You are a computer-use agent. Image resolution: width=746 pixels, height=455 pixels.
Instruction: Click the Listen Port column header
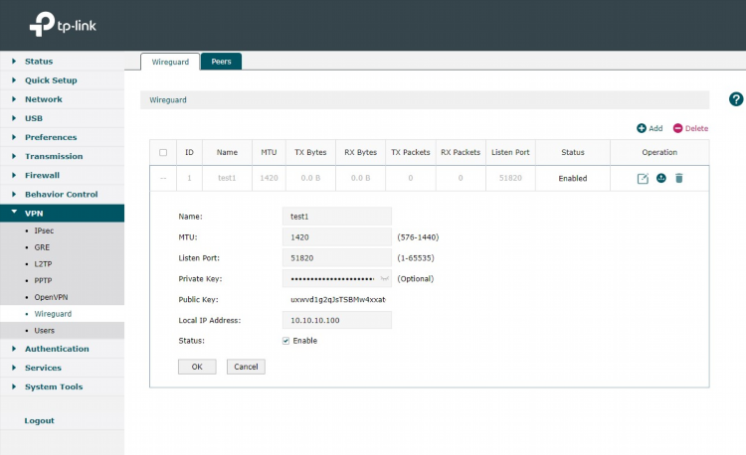(x=510, y=152)
